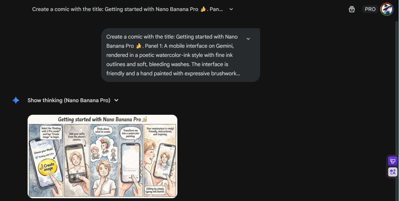Viewport: 400px width, 201px height.
Task: Click the yellow 'Create image' banana button
Action: click(x=46, y=168)
